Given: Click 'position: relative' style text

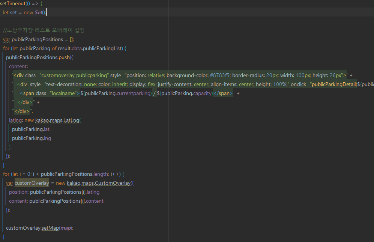Looking at the screenshot, I should [x=146, y=75].
